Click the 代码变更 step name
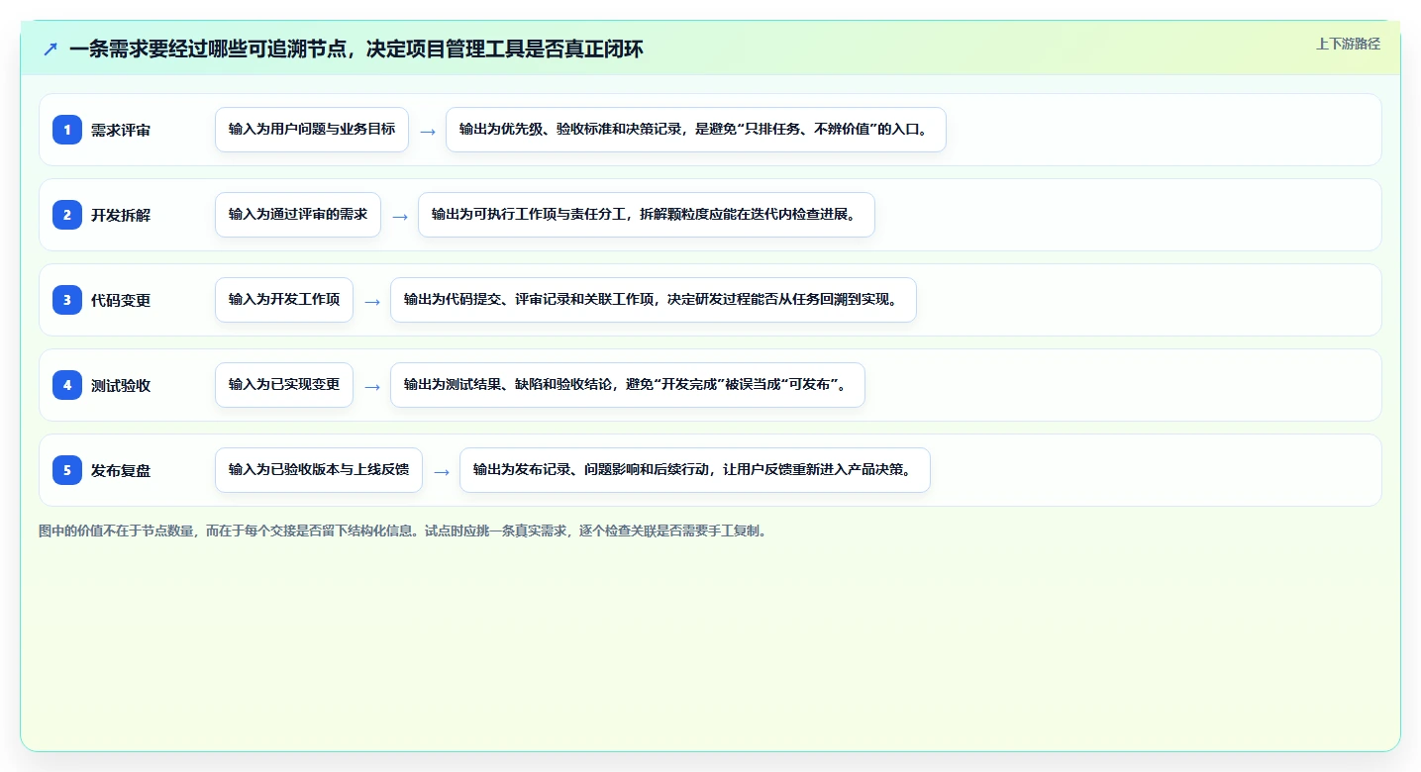The height and width of the screenshot is (772, 1421). tap(121, 301)
